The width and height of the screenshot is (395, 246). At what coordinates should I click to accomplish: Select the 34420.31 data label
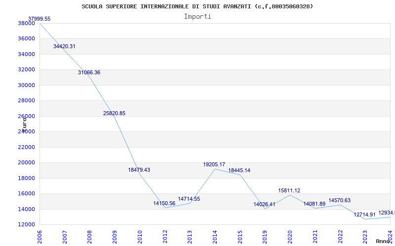click(64, 46)
